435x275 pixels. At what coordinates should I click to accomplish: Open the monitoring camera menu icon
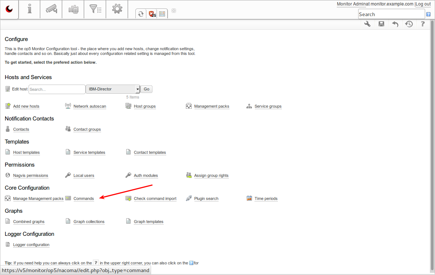coord(51,9)
